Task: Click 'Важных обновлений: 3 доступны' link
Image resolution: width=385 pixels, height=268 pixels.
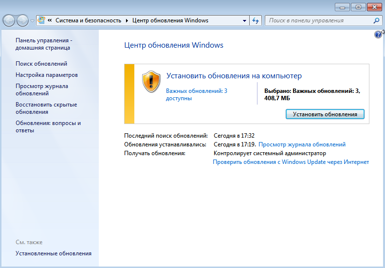Action: tap(197, 94)
